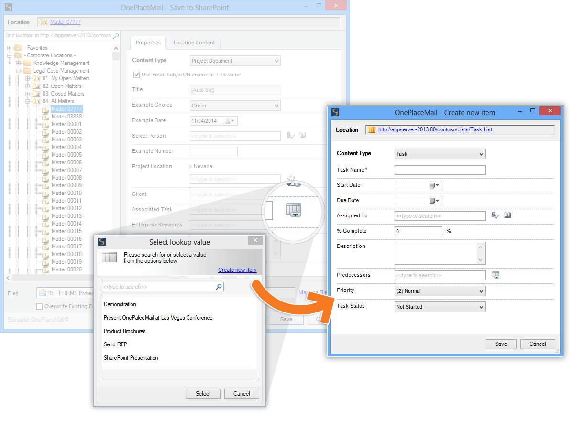Image resolution: width=574 pixels, height=430 pixels.
Task: Click the check names icon beside Select Person
Action: coord(291,136)
